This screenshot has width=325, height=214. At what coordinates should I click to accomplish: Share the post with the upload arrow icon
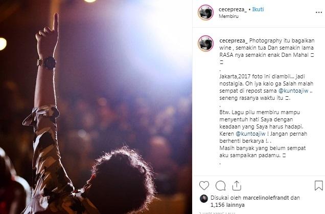coord(237,185)
